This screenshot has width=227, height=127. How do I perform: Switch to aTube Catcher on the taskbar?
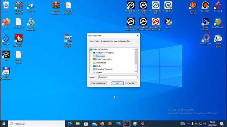[x=143, y=124]
